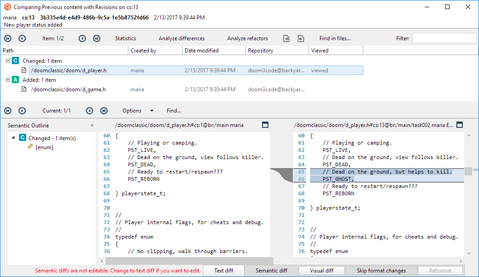Screen dimensions: 479x277
Task: Jump to next difference in diff pane
Action: click(89, 111)
